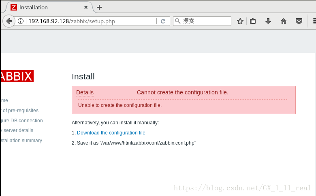Click 'Unable to create the configuration file.' text
The image size is (316, 196).
tap(120, 105)
